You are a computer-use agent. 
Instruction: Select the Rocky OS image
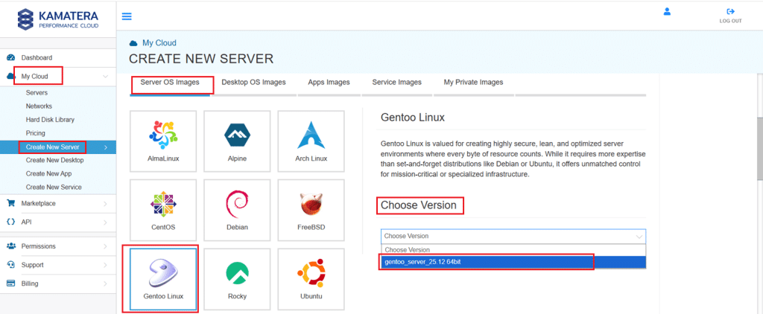point(237,279)
